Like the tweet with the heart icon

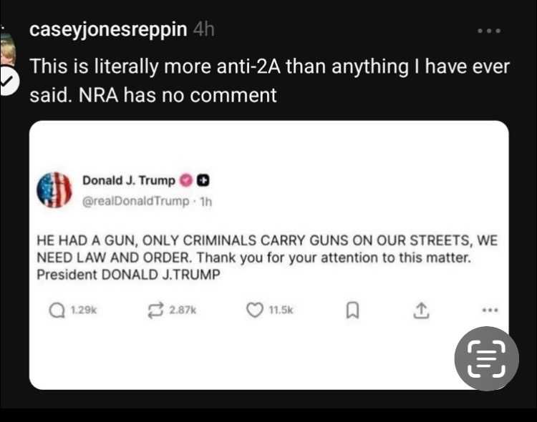253,310
